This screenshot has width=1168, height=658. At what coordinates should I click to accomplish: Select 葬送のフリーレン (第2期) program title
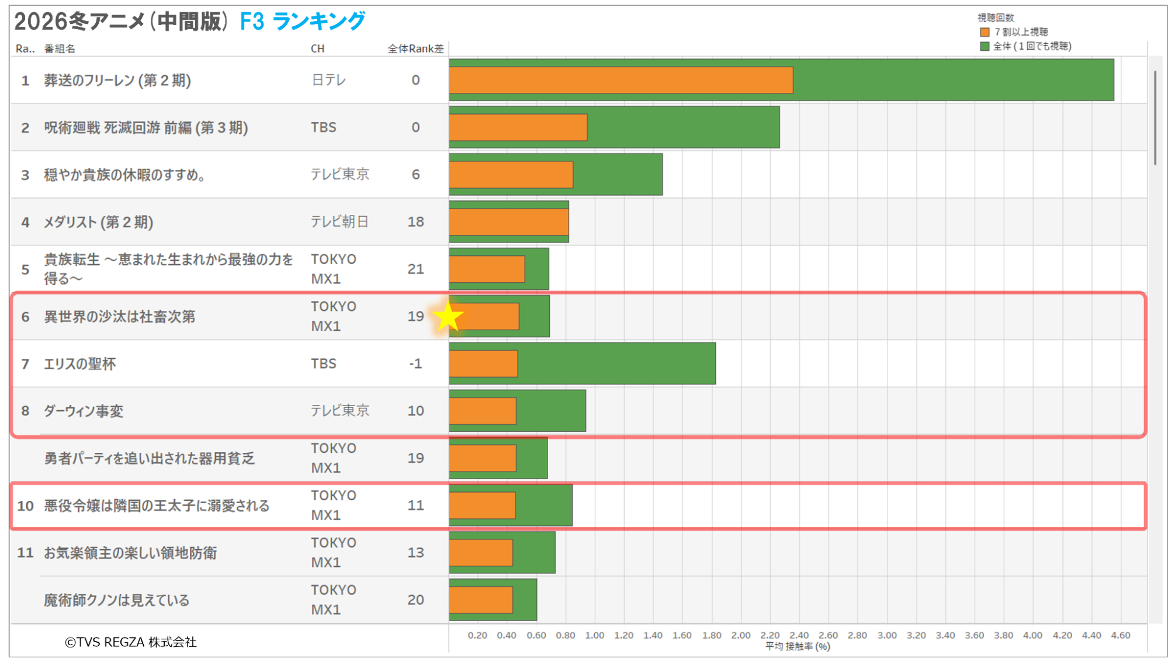click(x=117, y=81)
